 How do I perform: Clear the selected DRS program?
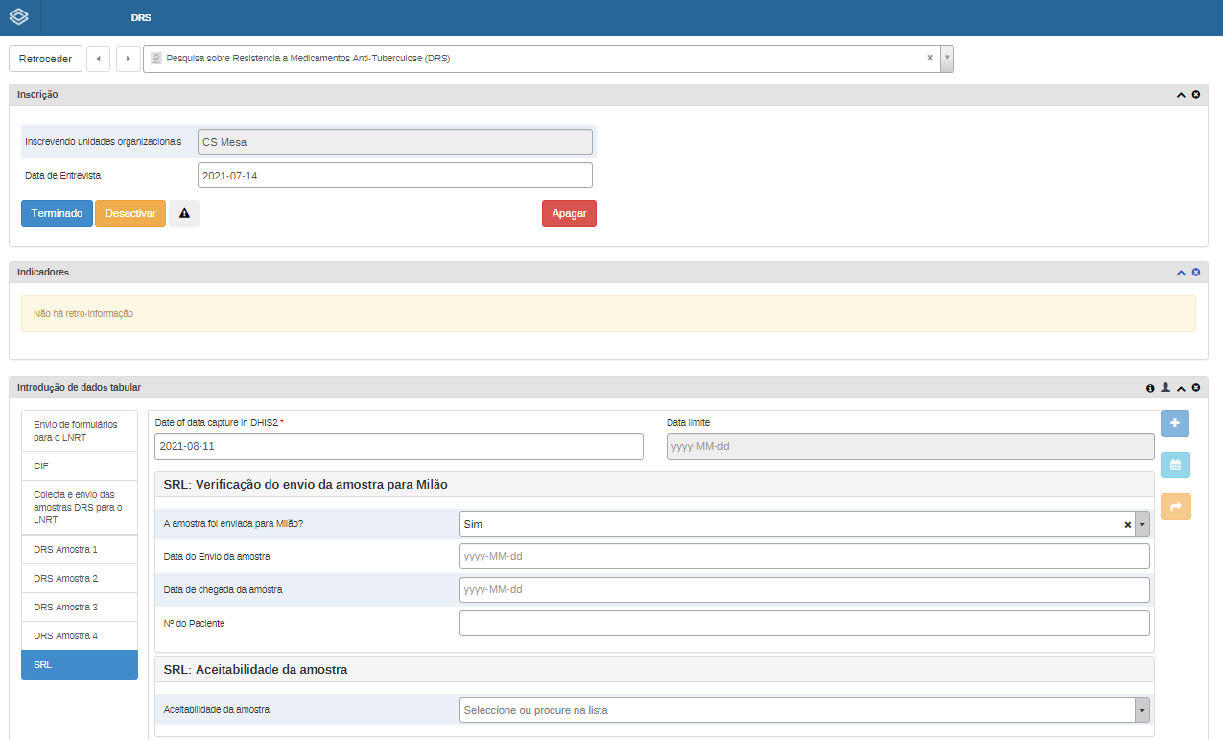(929, 58)
